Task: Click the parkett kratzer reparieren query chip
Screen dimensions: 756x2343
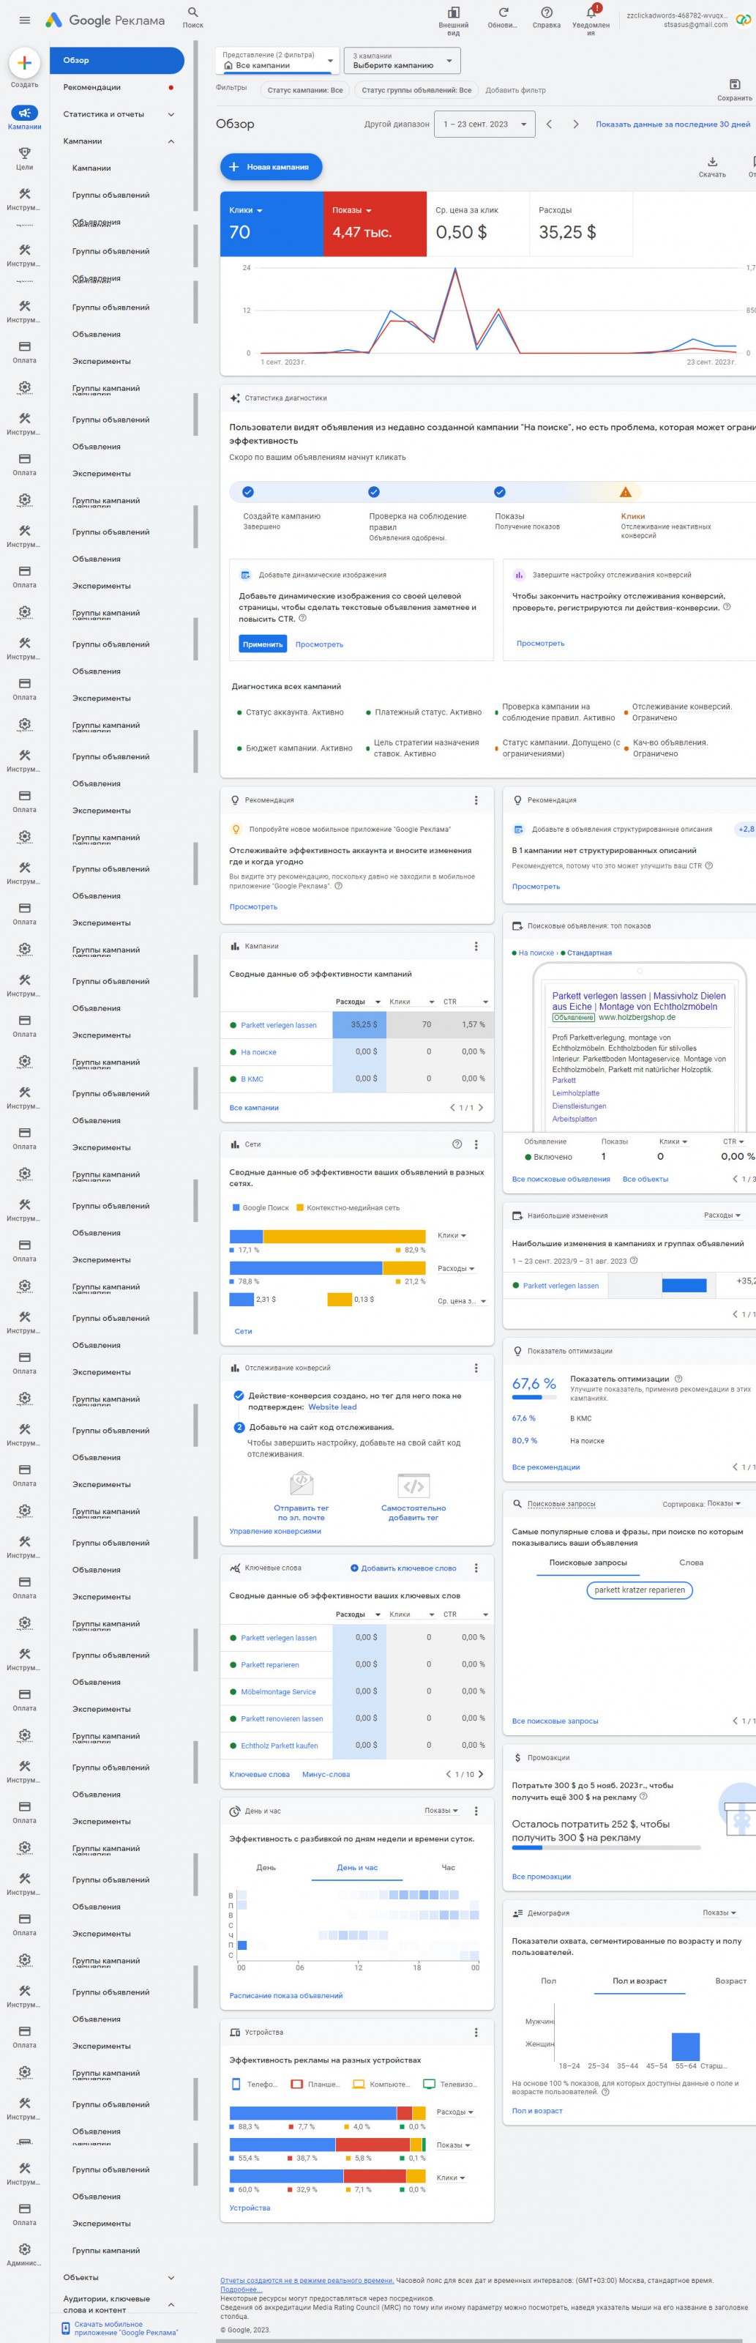Action: click(640, 1590)
